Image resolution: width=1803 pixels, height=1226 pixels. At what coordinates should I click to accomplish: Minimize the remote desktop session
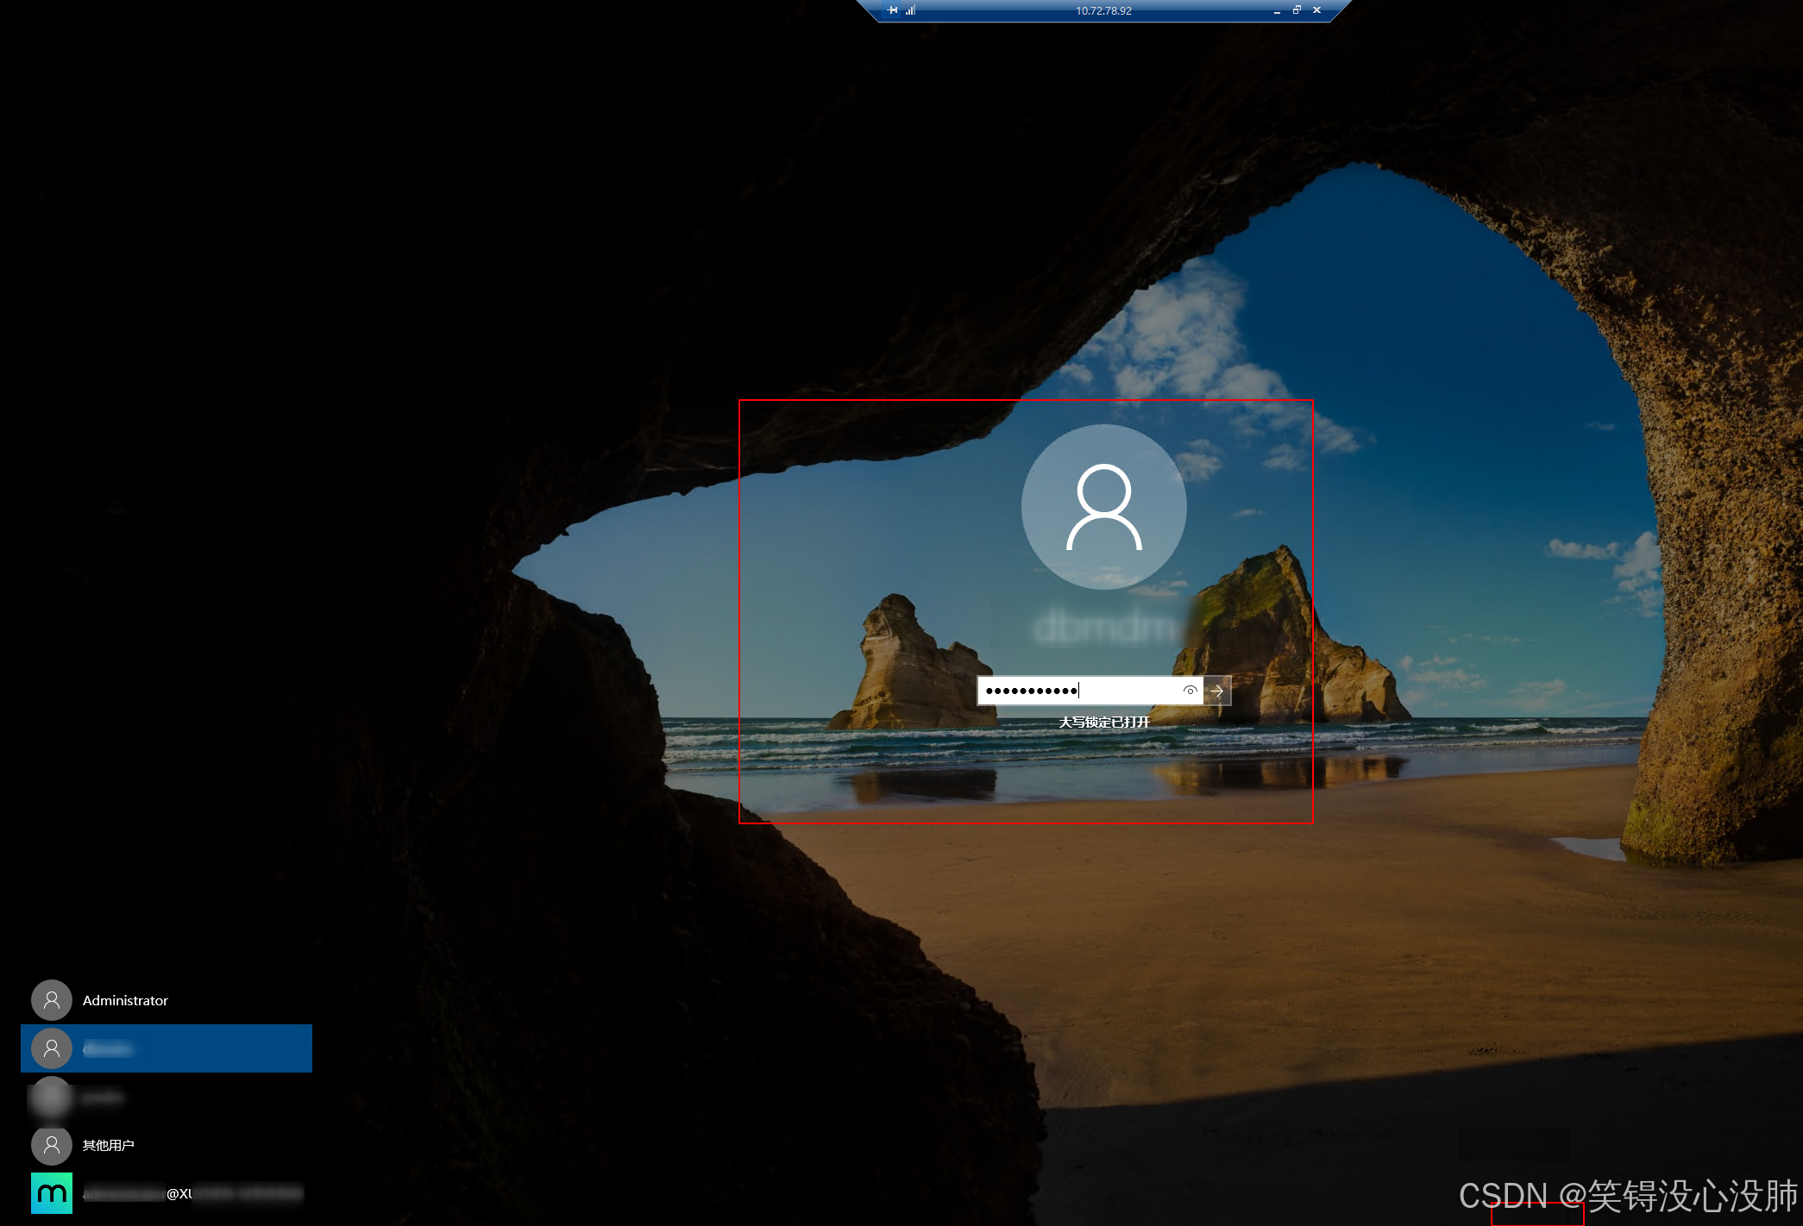click(x=1277, y=11)
